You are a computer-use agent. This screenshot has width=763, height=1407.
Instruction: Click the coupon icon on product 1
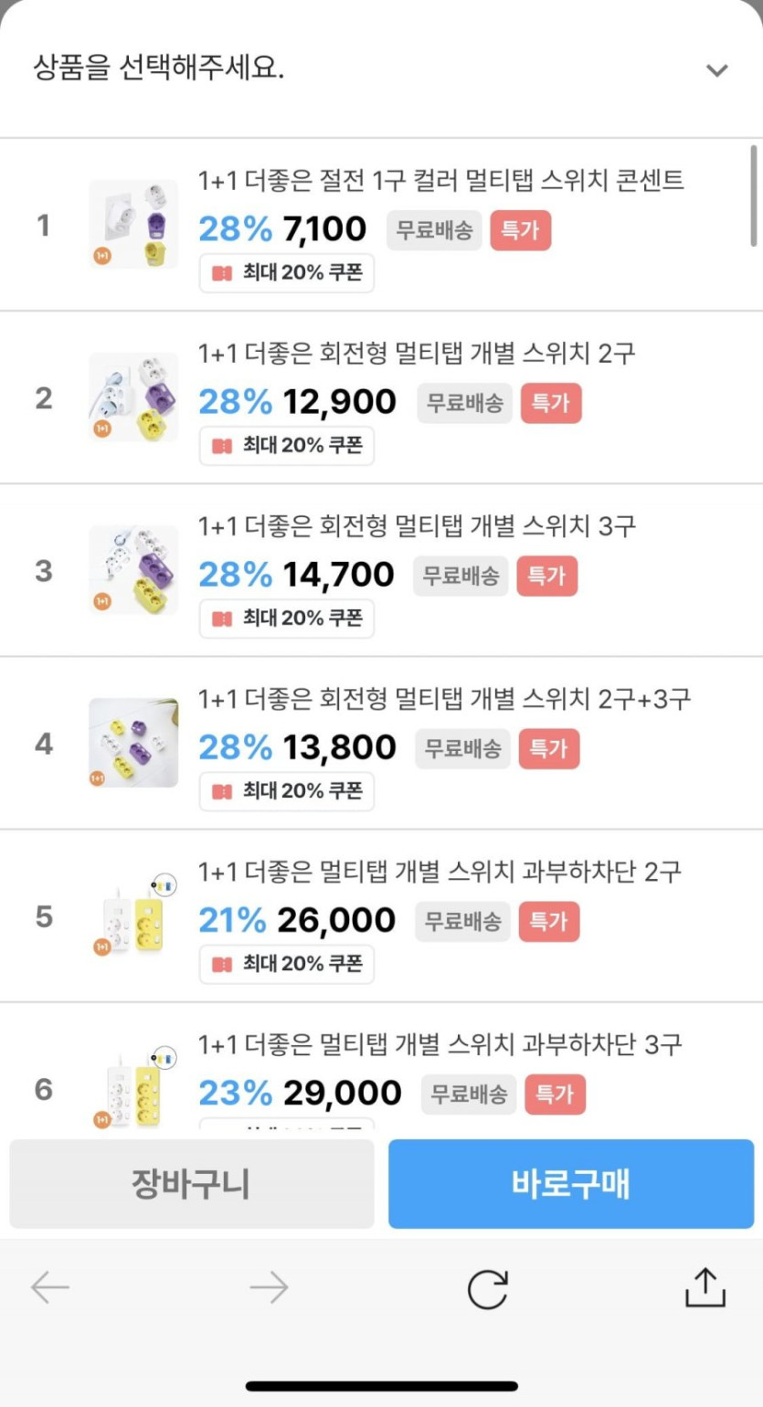click(222, 273)
